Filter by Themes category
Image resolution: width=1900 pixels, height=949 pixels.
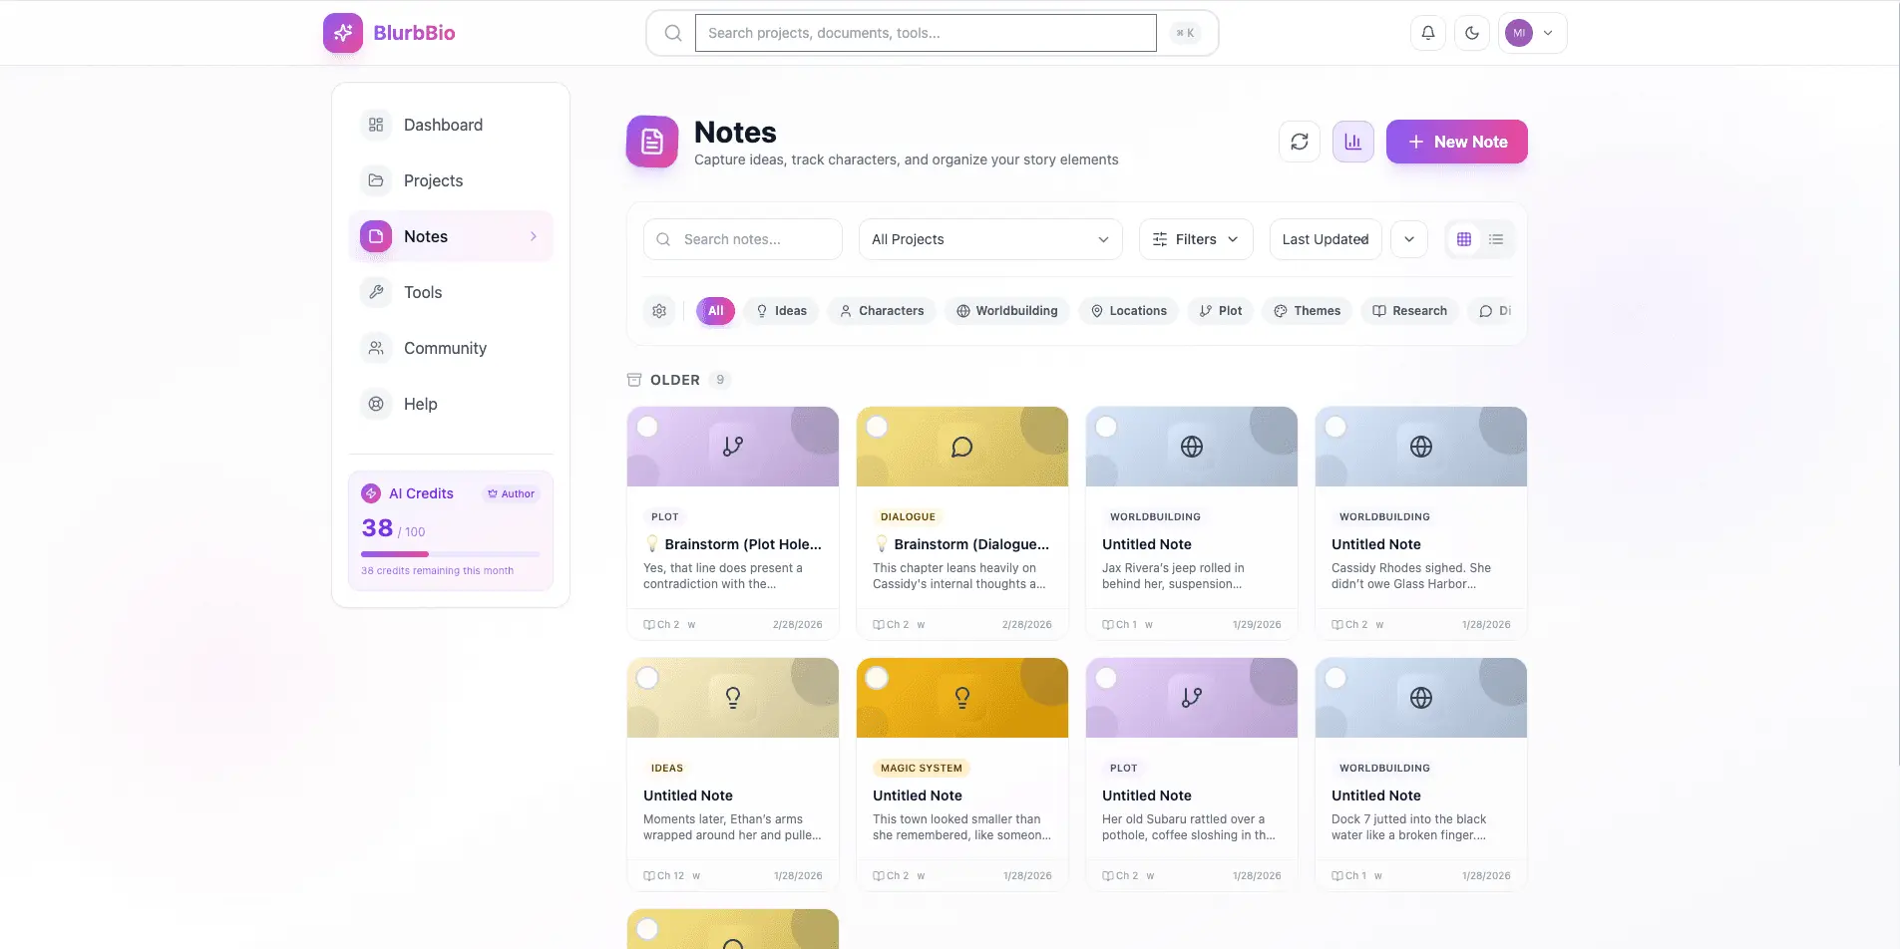pyautogui.click(x=1307, y=311)
